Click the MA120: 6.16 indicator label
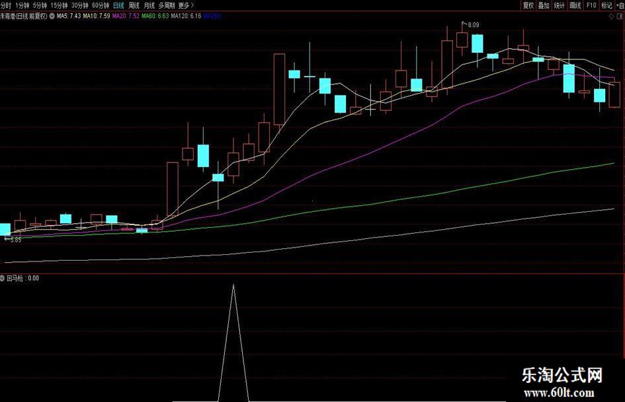This screenshot has height=402, width=625. tap(186, 17)
